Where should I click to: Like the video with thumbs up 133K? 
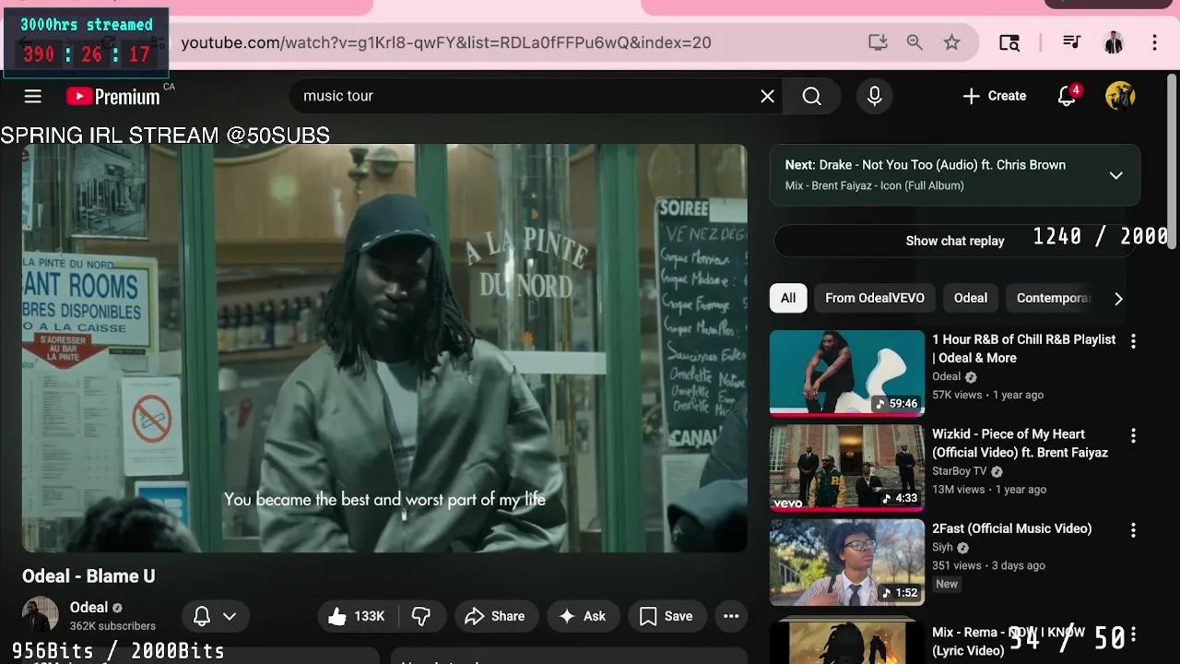(356, 616)
